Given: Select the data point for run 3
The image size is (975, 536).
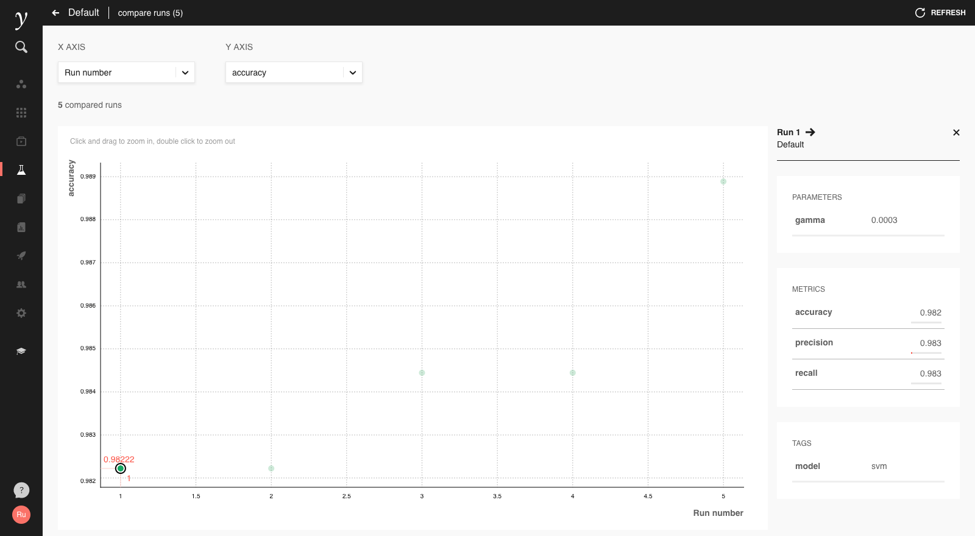Looking at the screenshot, I should point(422,373).
